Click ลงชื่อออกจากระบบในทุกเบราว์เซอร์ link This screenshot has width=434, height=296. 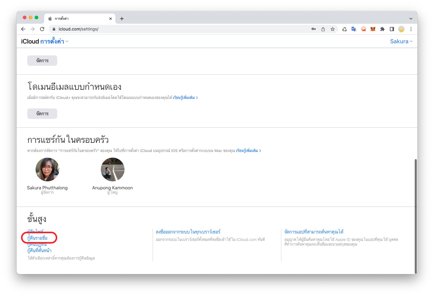tap(188, 232)
